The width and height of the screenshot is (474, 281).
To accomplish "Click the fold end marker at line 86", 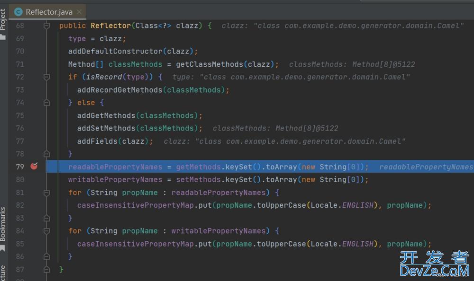I will (x=46, y=256).
